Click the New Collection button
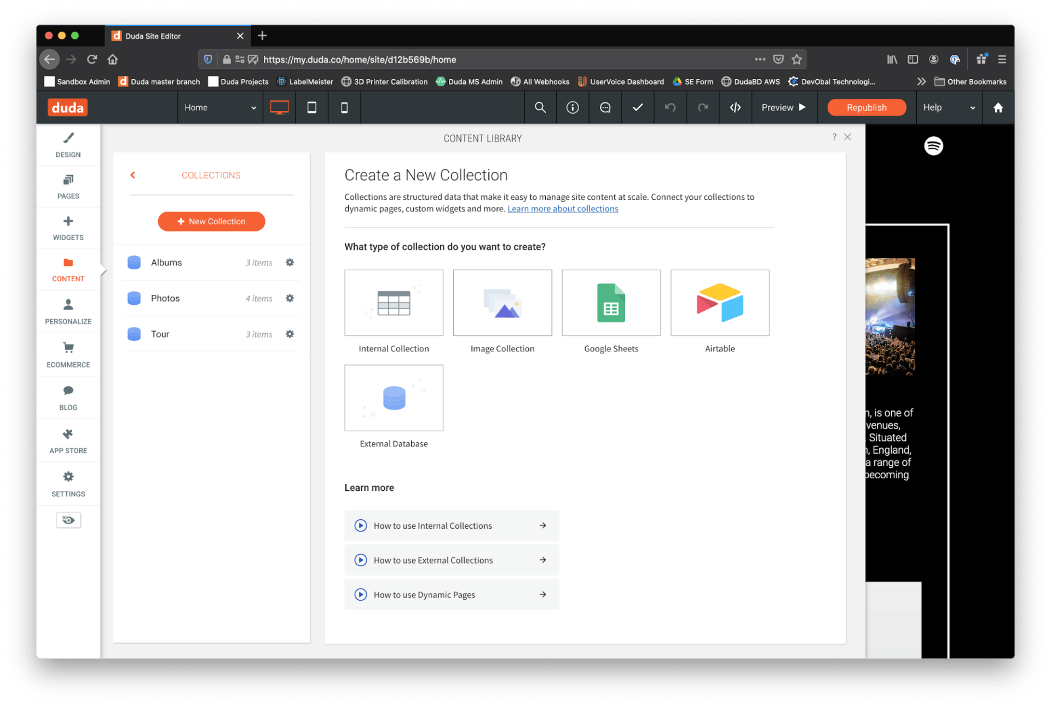The width and height of the screenshot is (1051, 707). click(211, 221)
